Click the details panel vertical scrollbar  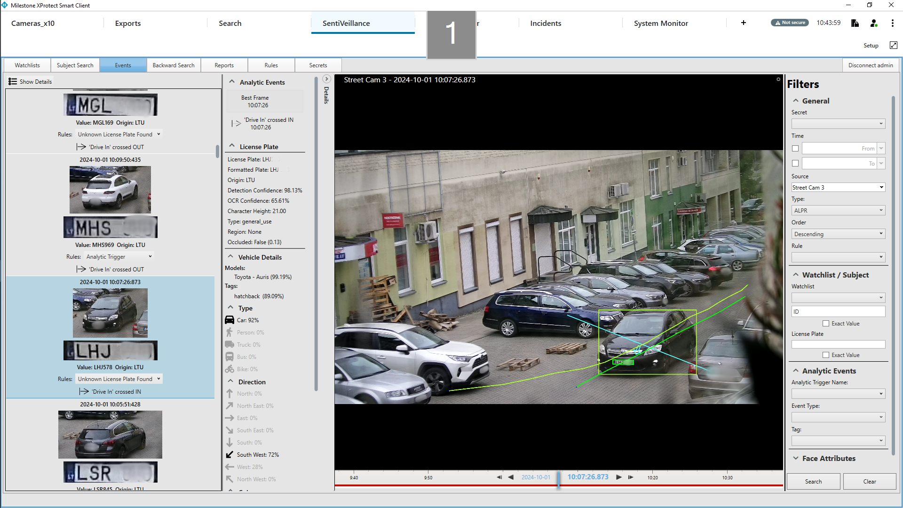(316, 233)
